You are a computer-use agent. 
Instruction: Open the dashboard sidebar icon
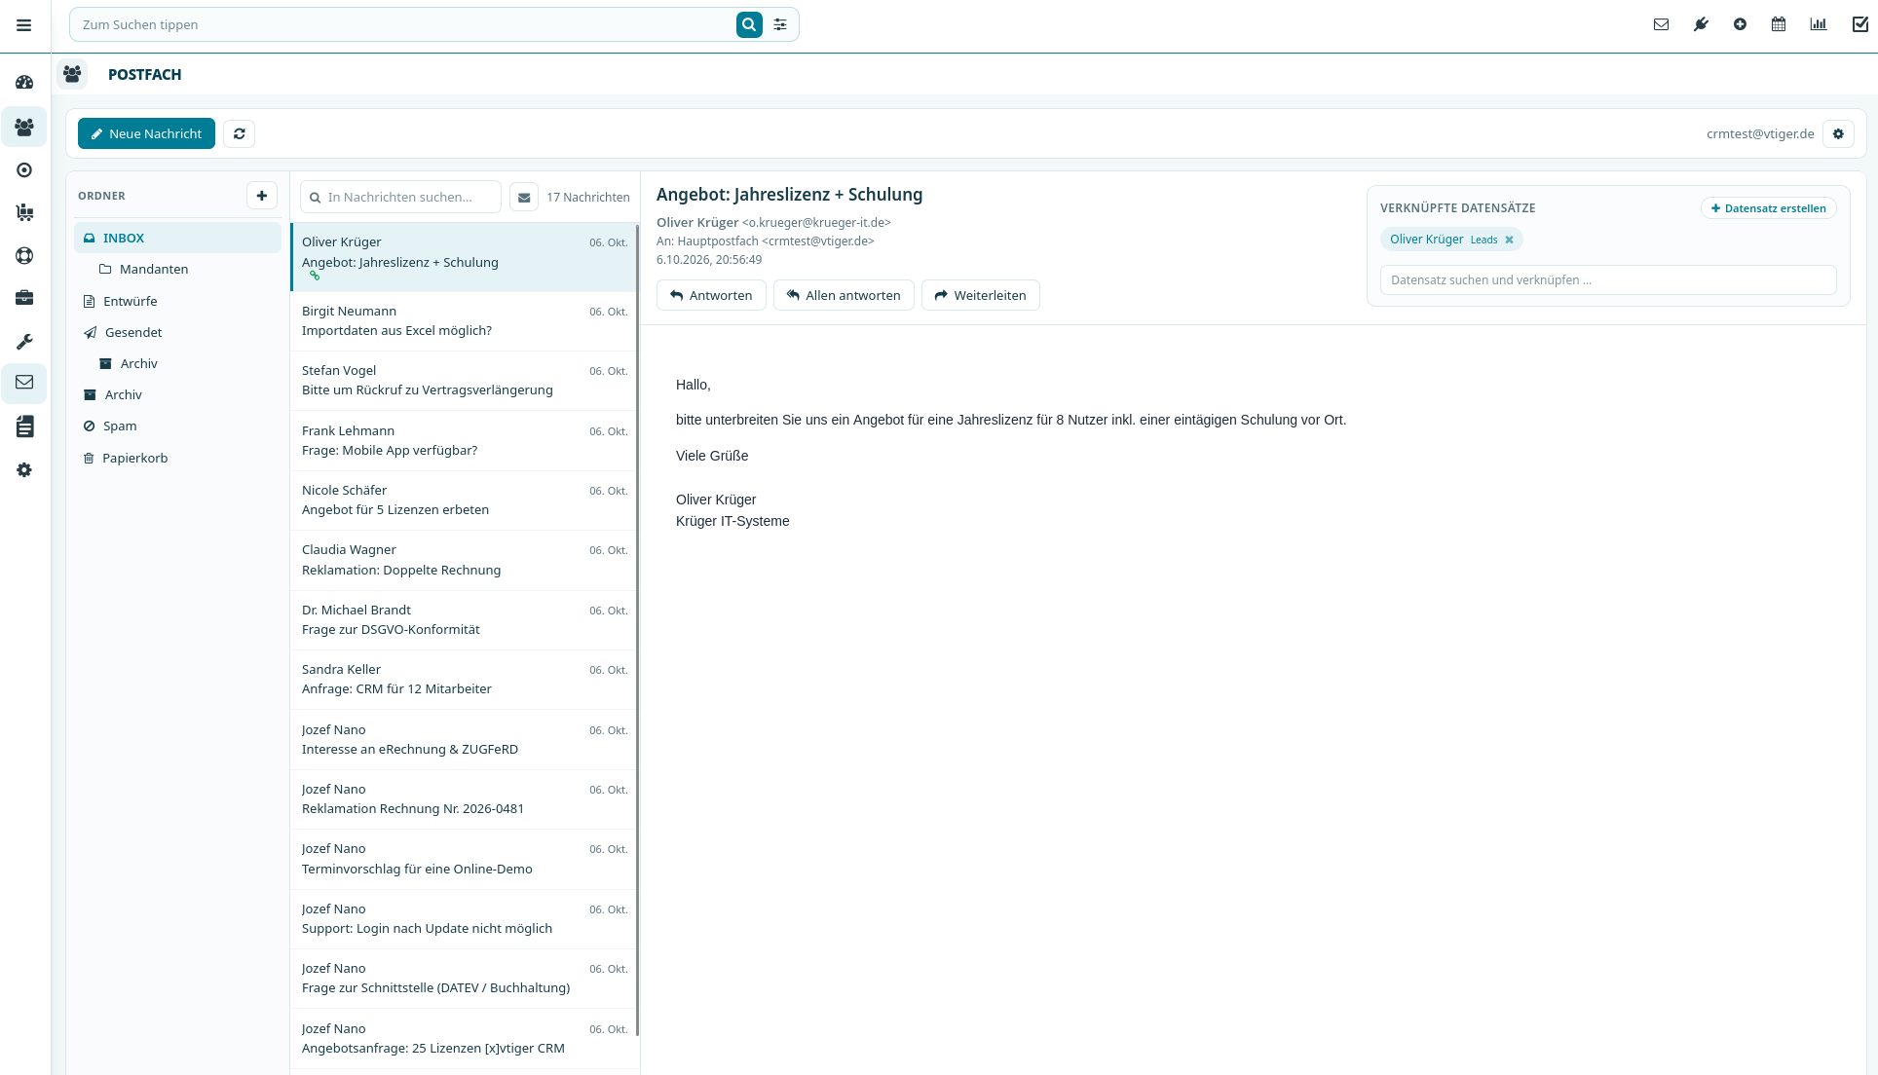[x=24, y=83]
